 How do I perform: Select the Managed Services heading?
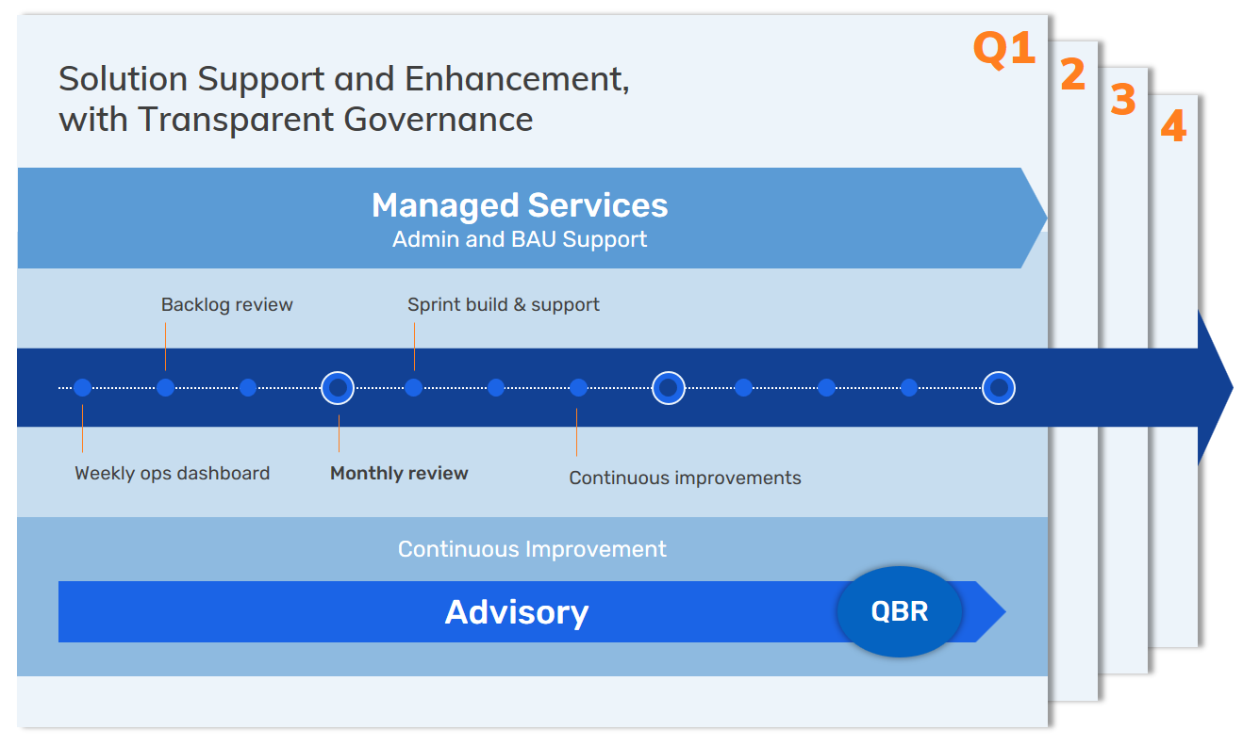519,204
